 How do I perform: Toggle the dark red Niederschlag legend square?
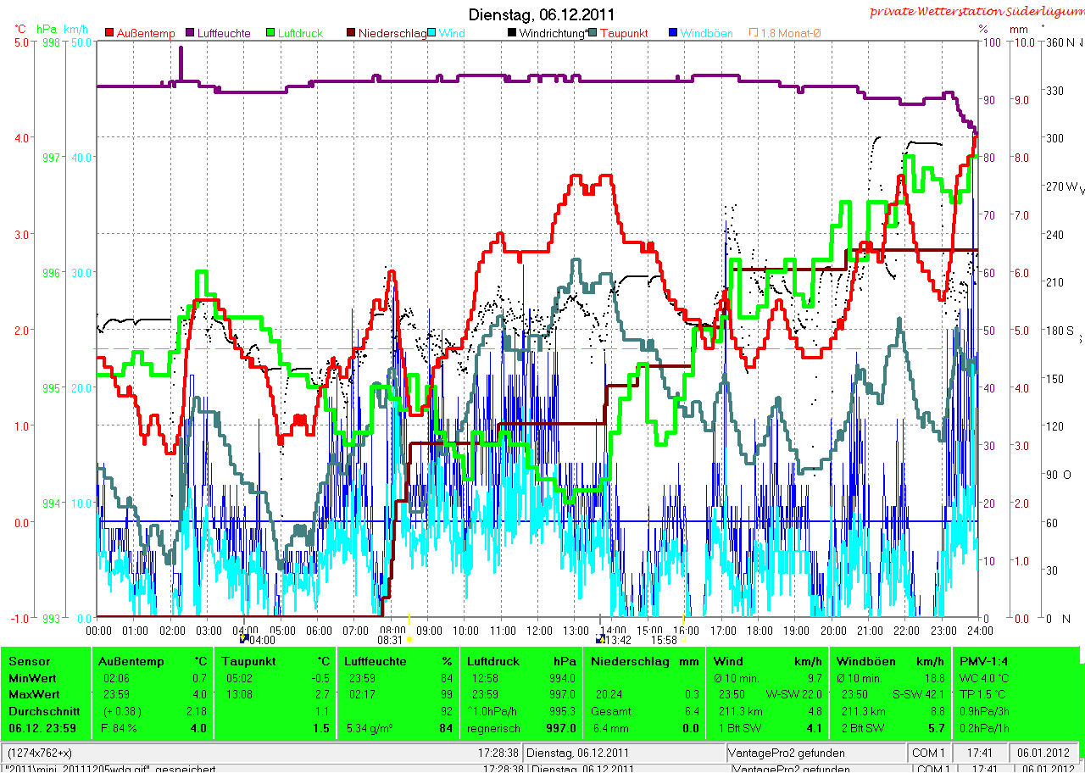point(350,33)
